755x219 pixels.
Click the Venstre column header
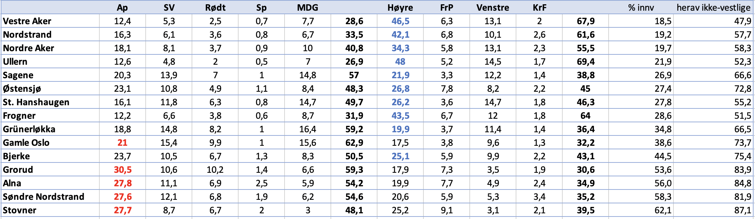pyautogui.click(x=493, y=7)
